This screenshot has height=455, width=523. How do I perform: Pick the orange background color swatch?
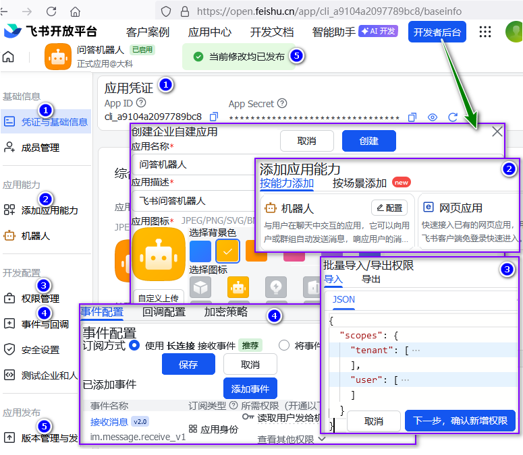(256, 251)
